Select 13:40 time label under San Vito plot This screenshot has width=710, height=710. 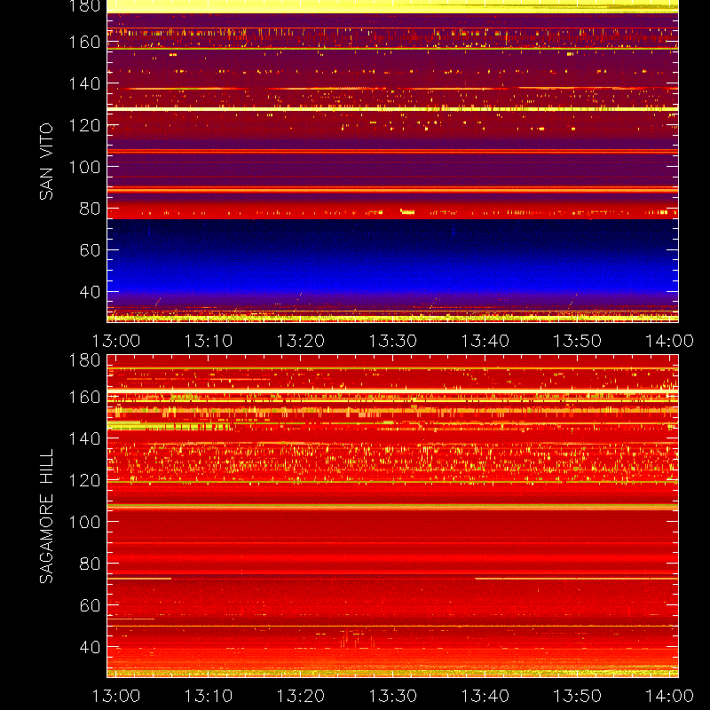tap(485, 341)
